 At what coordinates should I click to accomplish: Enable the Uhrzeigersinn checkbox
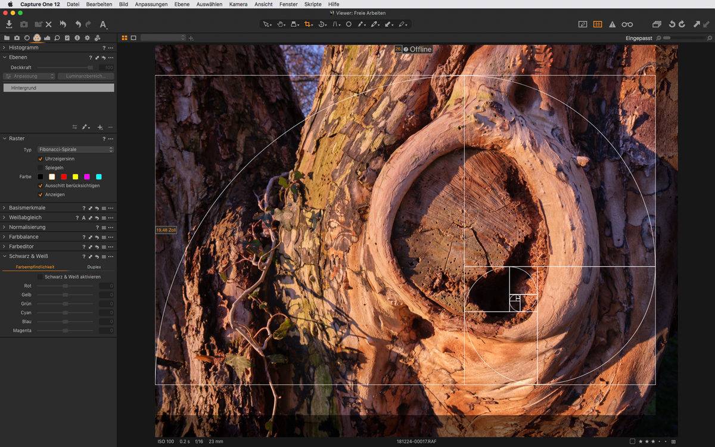pos(41,159)
